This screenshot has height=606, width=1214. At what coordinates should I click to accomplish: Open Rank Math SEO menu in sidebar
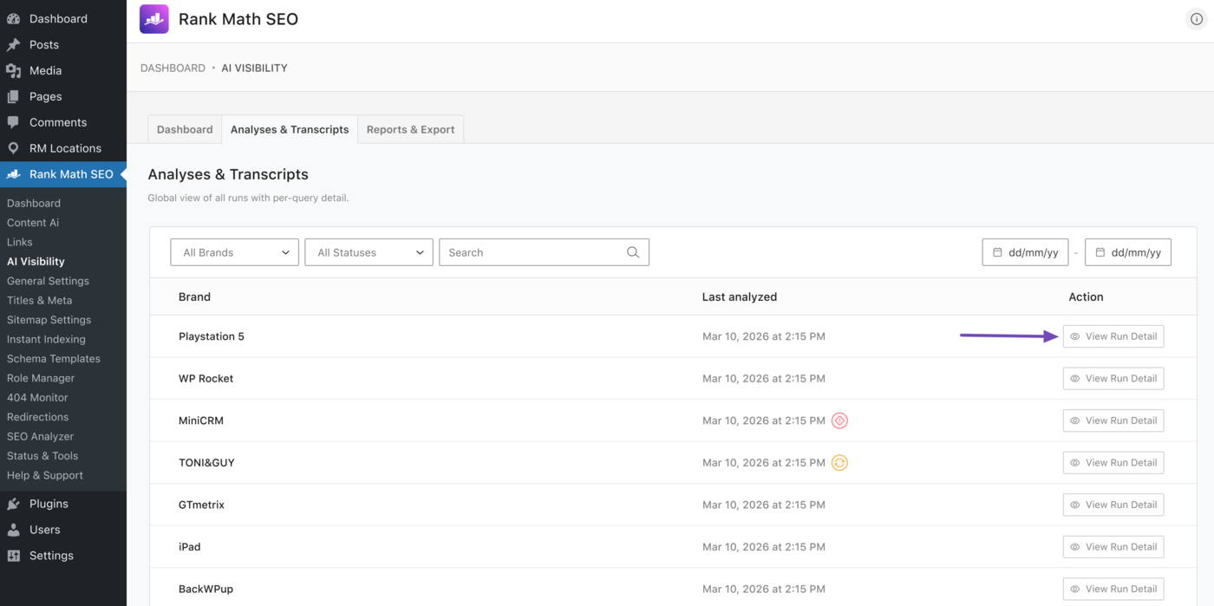(x=63, y=174)
